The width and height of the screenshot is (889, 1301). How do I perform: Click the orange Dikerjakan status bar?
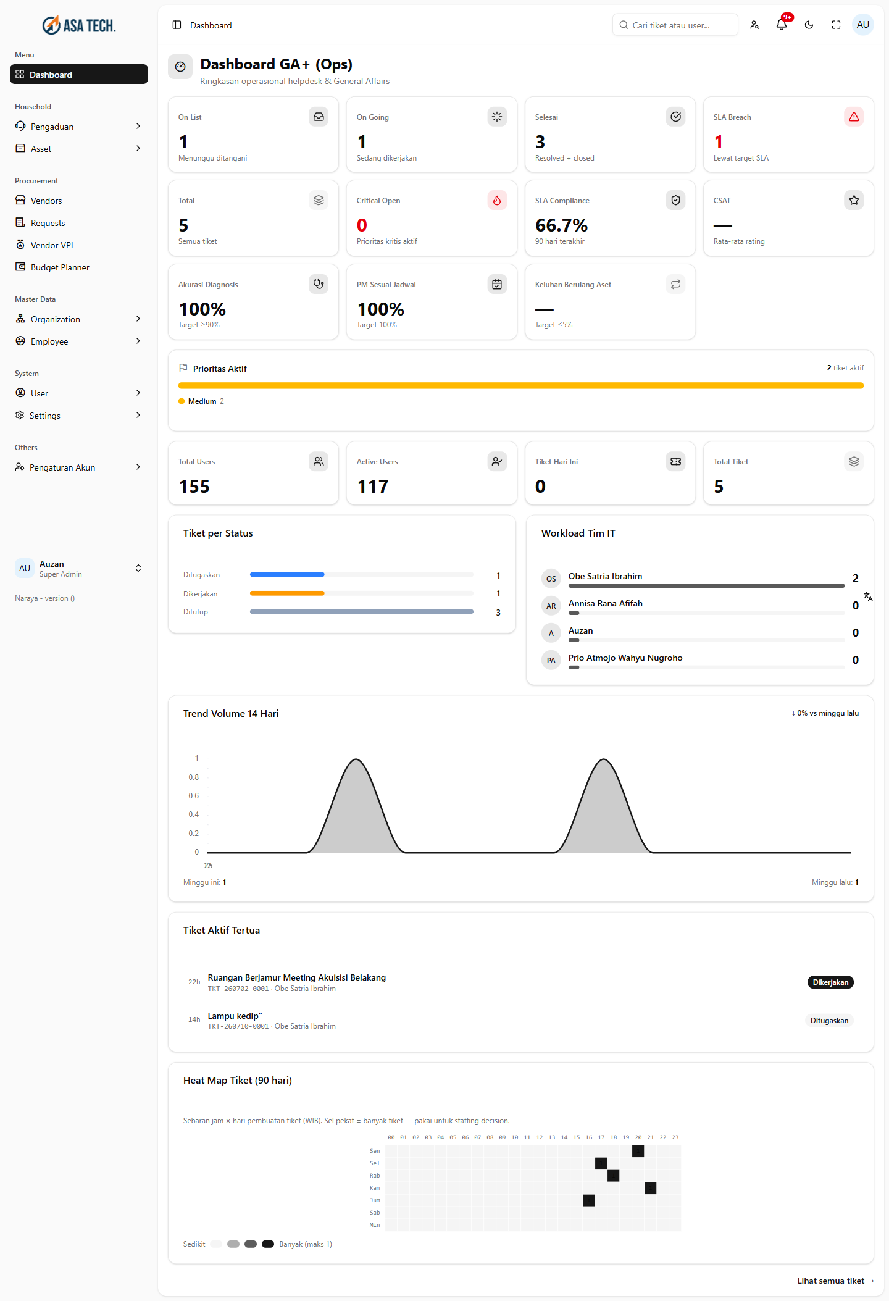287,593
